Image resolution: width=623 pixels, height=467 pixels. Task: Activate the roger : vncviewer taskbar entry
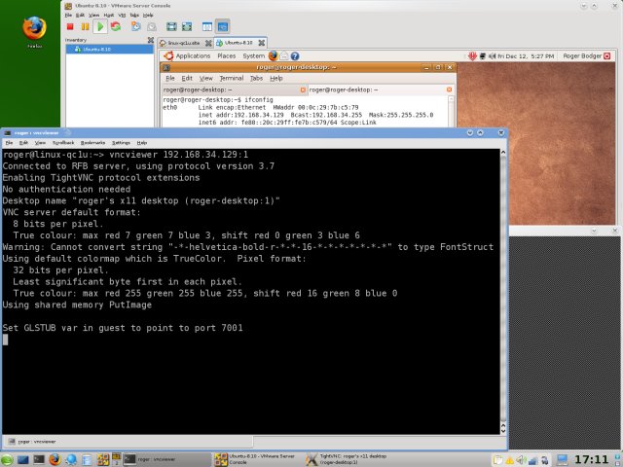coord(166,459)
